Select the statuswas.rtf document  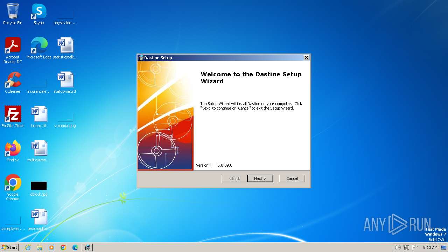[65, 83]
